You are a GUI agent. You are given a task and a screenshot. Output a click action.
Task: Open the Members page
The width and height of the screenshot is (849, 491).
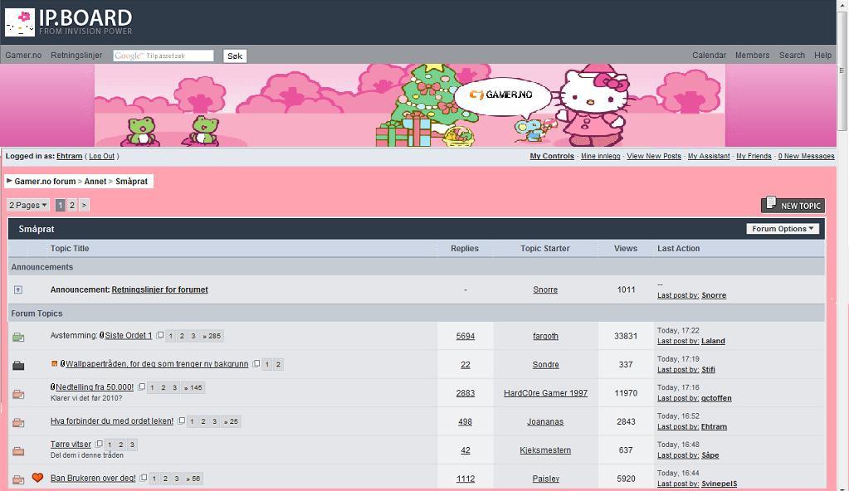tap(752, 56)
